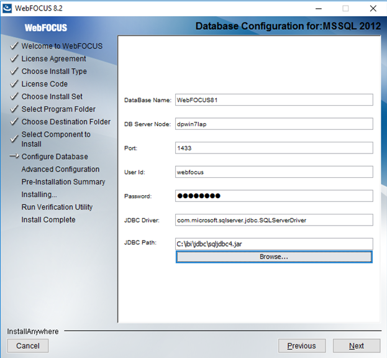Click the 'Select Program Folder' step text
The height and width of the screenshot is (358, 387).
click(58, 109)
